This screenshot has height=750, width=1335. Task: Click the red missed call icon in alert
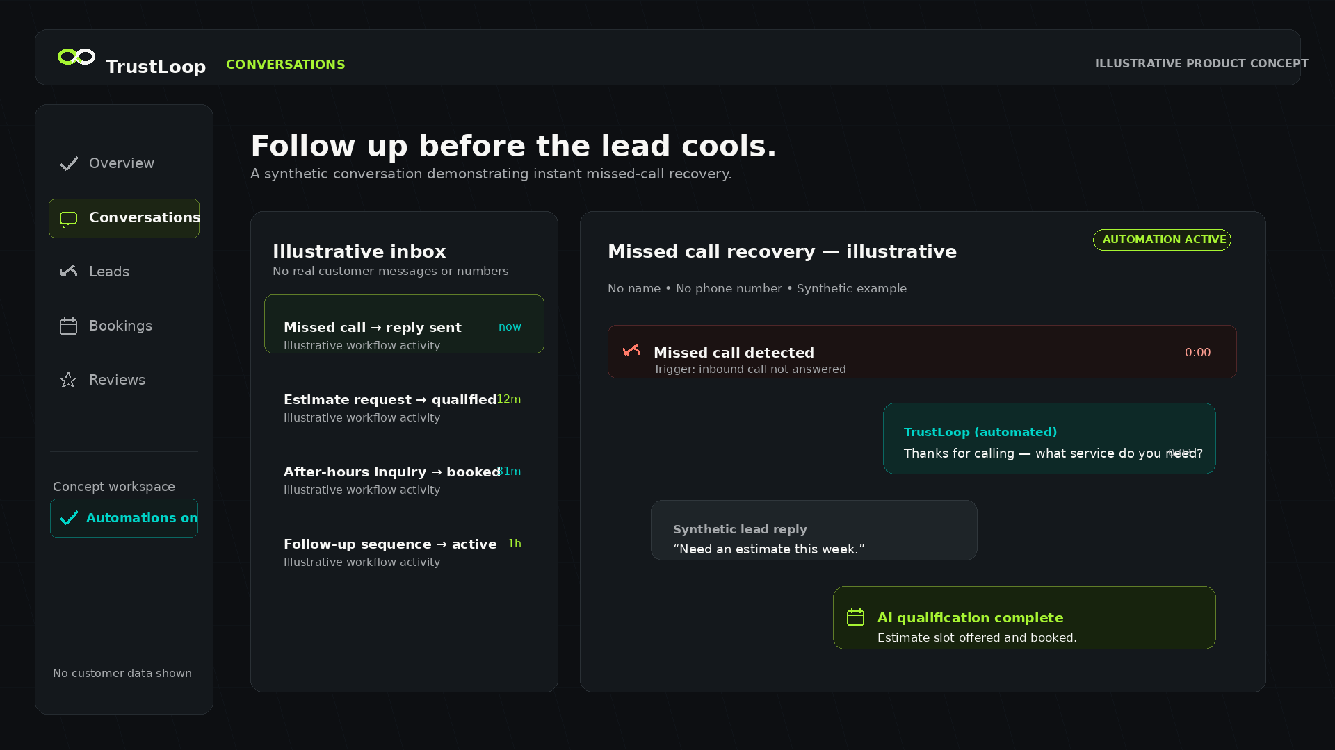(631, 350)
